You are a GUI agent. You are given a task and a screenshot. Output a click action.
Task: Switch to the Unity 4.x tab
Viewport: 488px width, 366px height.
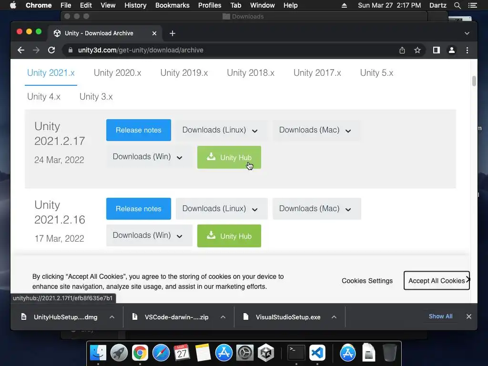[43, 96]
